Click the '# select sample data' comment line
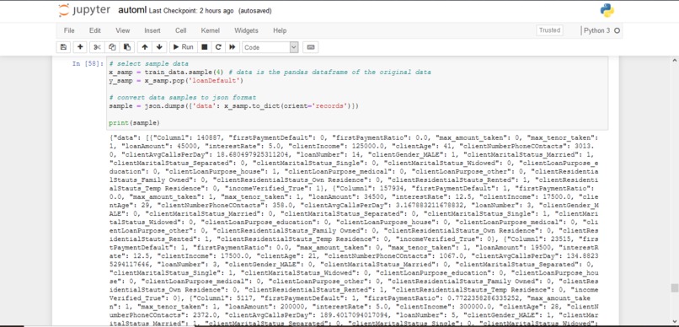This screenshot has width=679, height=327. tap(148, 64)
